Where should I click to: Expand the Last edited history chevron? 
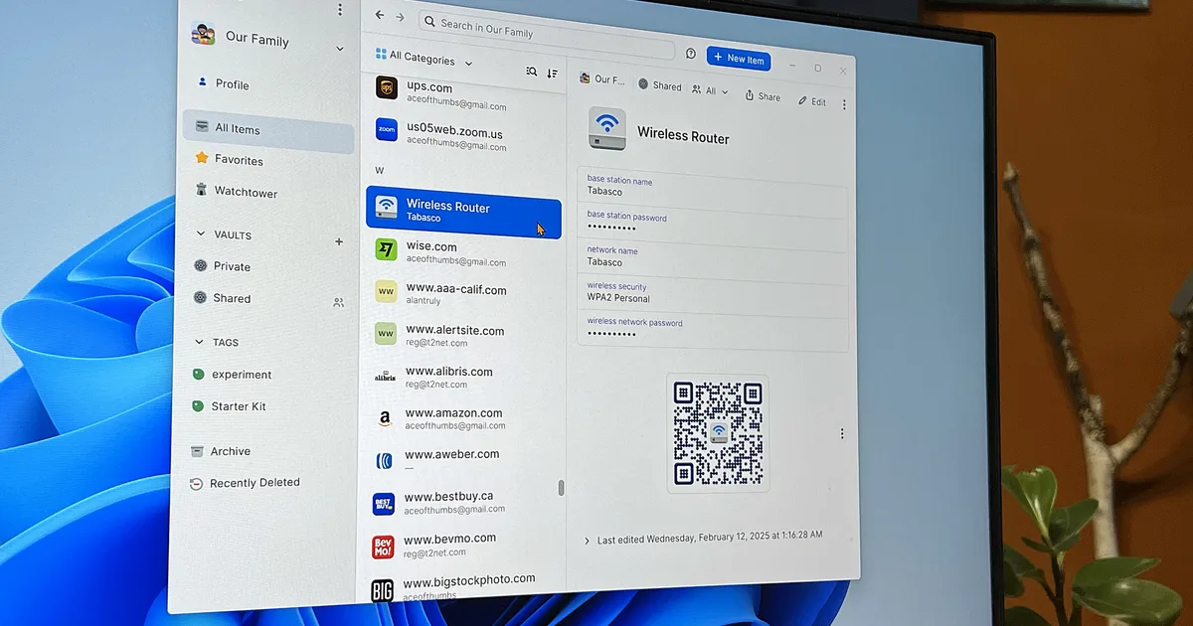click(587, 541)
